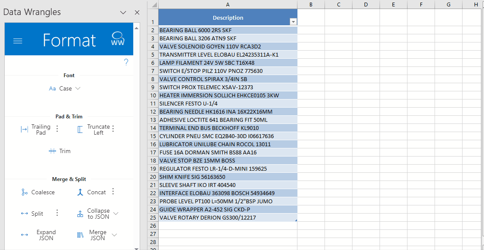Select cell TRANSMITTER LEVEL ELOBAU EL24235311A-K1
This screenshot has height=250, width=484.
pyautogui.click(x=228, y=54)
